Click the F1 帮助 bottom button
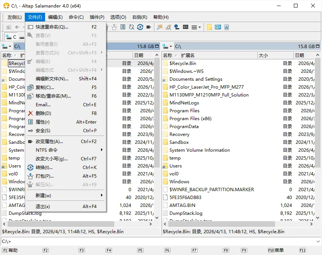322x255 pixels. coord(10,250)
